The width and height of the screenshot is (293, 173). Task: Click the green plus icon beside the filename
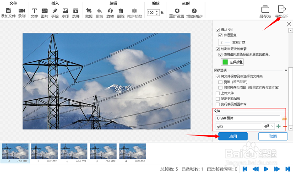click(278, 126)
